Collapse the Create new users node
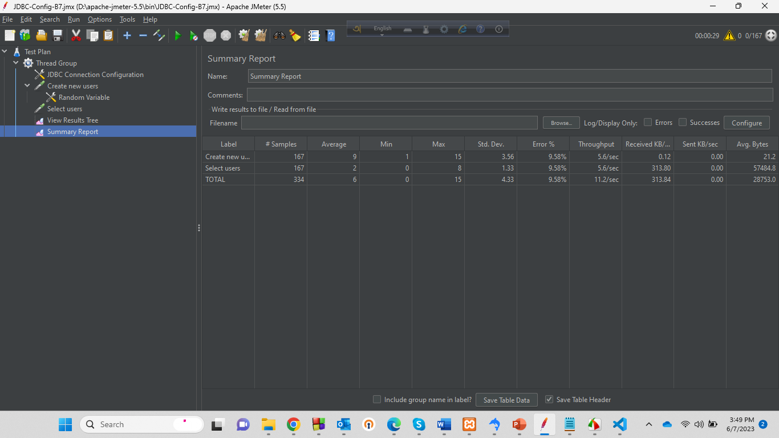Viewport: 779px width, 438px height. click(27, 86)
